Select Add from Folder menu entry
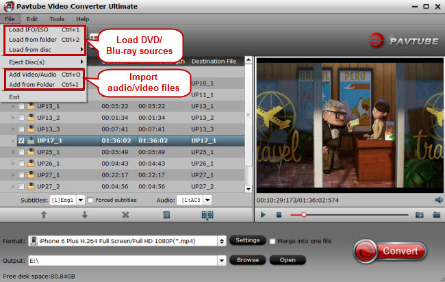The image size is (445, 282). tap(44, 85)
